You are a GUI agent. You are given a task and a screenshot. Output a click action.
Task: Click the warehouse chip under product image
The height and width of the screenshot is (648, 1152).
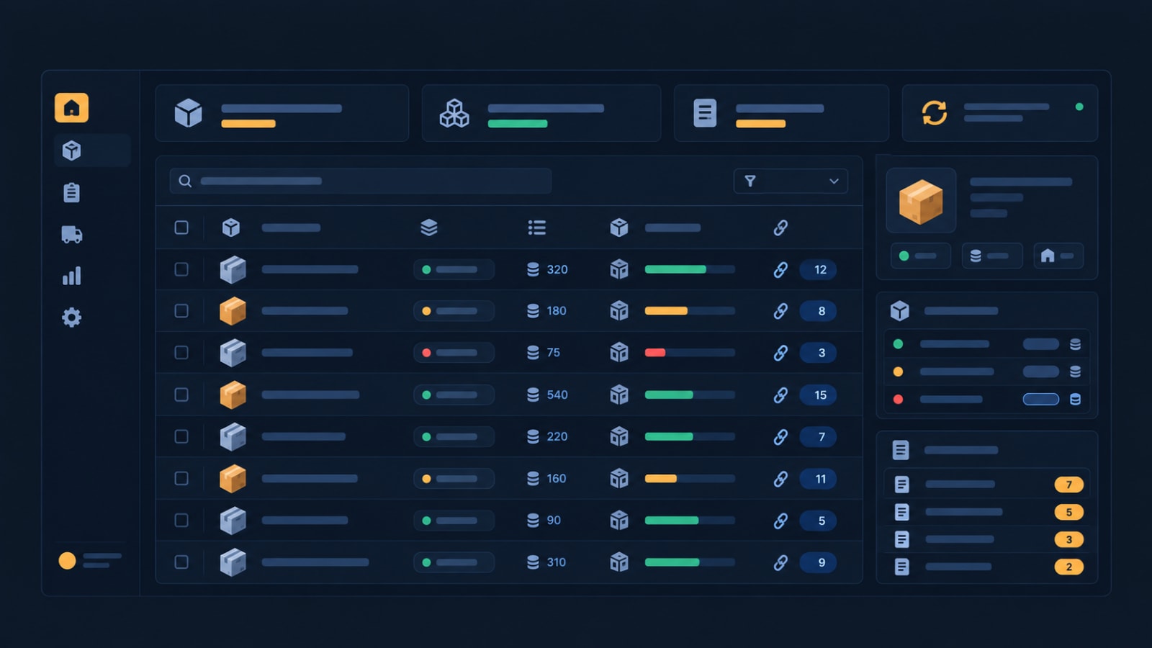[1058, 256]
